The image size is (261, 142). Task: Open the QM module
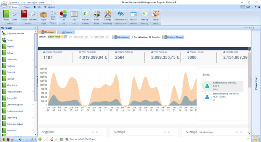click(x=63, y=16)
